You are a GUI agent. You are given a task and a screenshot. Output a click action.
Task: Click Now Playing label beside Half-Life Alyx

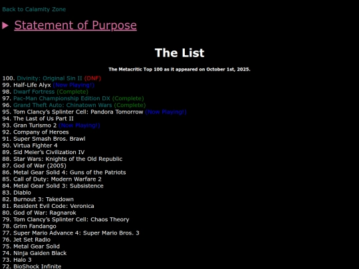tap(74, 85)
